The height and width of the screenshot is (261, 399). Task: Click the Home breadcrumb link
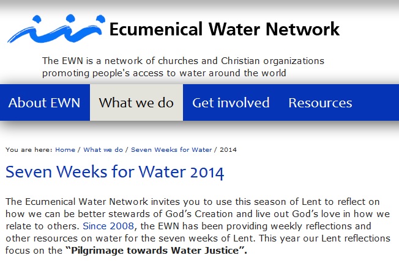(65, 149)
